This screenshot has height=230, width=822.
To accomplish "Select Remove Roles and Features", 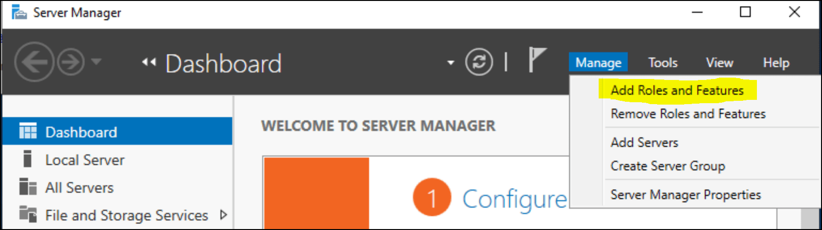I will (688, 114).
